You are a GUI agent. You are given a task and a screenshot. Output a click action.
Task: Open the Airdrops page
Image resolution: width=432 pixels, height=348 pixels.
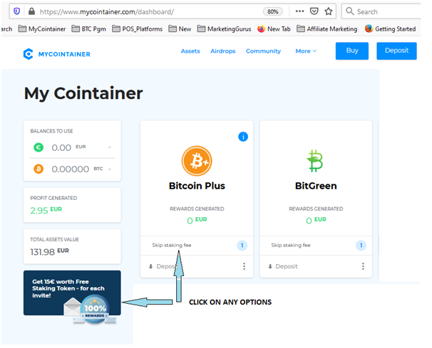[223, 51]
